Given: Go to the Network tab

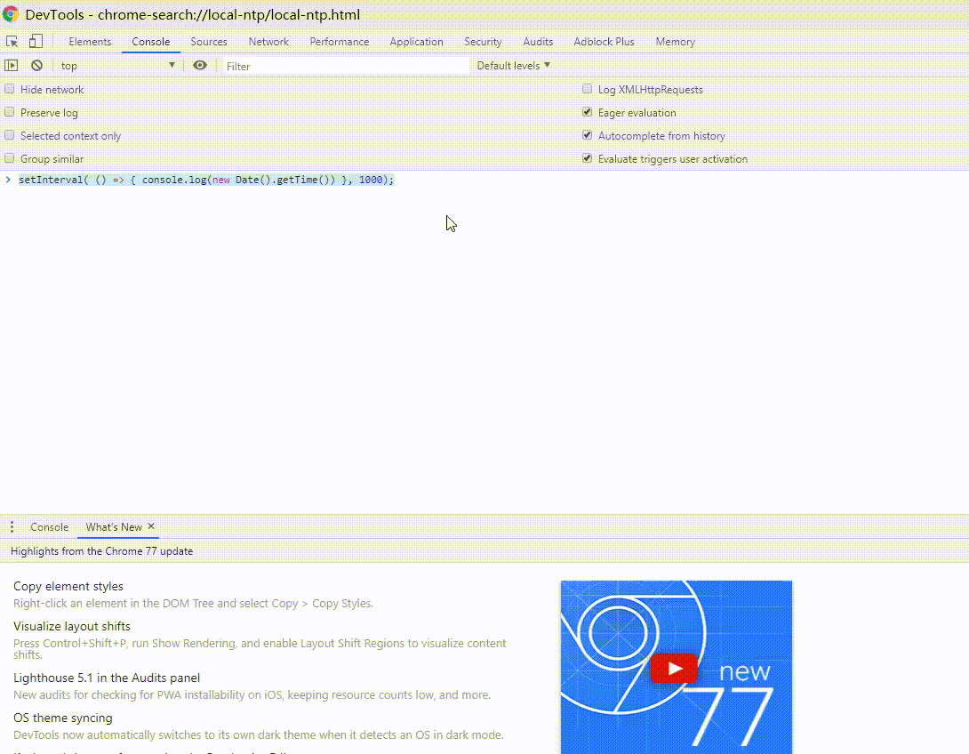Looking at the screenshot, I should [268, 42].
